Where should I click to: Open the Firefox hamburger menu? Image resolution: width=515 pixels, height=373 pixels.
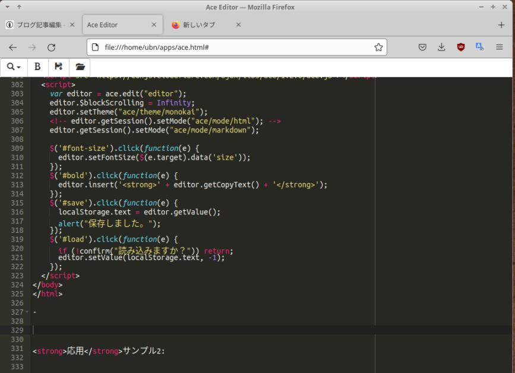[x=499, y=48]
